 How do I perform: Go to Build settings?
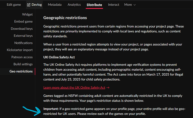point(23,64)
